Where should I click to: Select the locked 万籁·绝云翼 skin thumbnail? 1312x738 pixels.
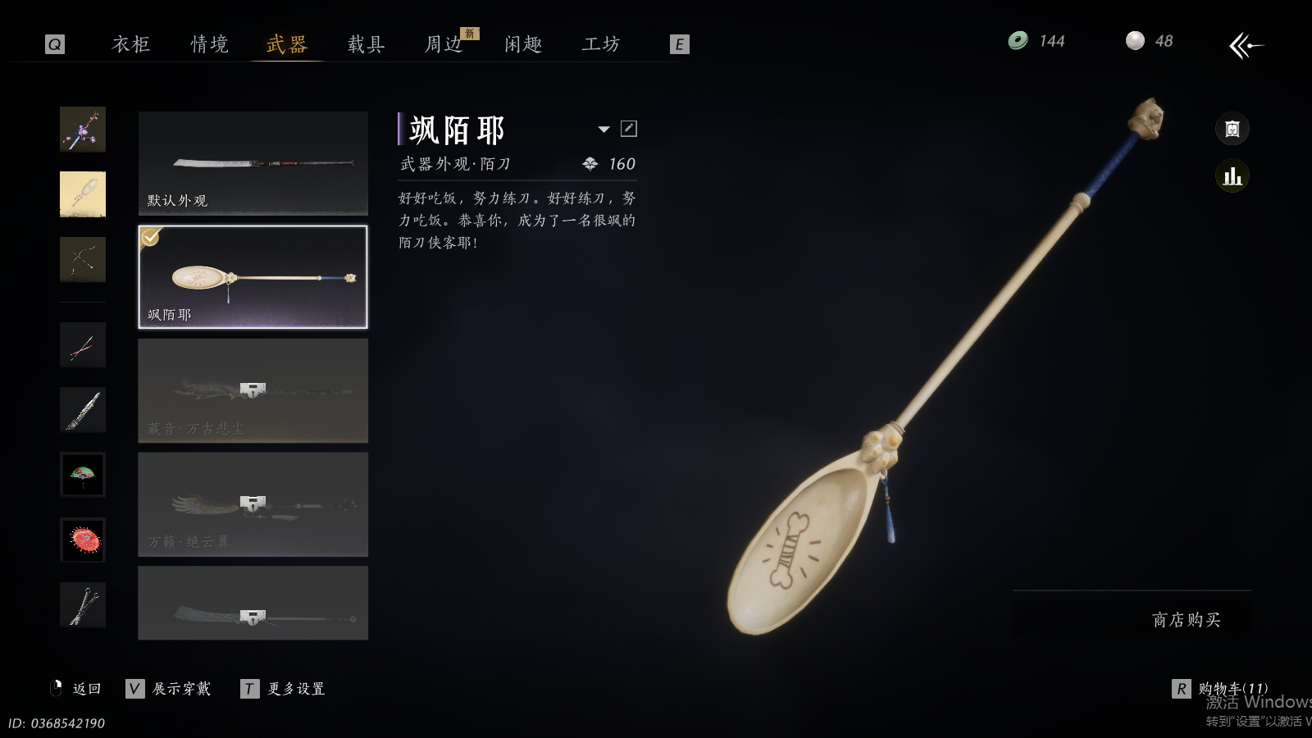point(253,504)
